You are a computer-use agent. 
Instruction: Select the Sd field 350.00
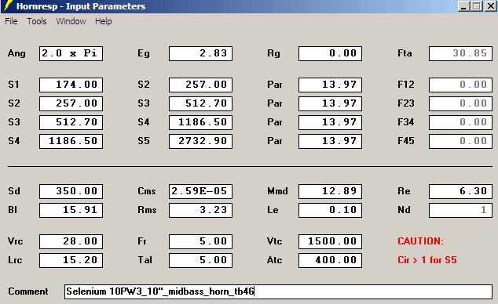(71, 192)
